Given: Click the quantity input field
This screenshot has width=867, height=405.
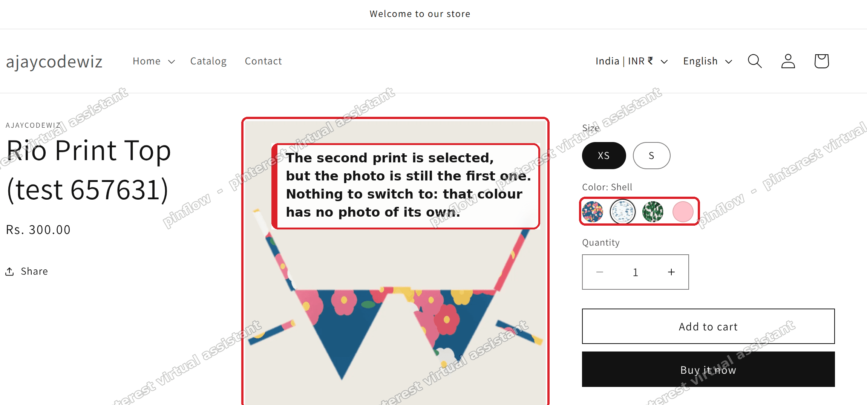Looking at the screenshot, I should [636, 272].
